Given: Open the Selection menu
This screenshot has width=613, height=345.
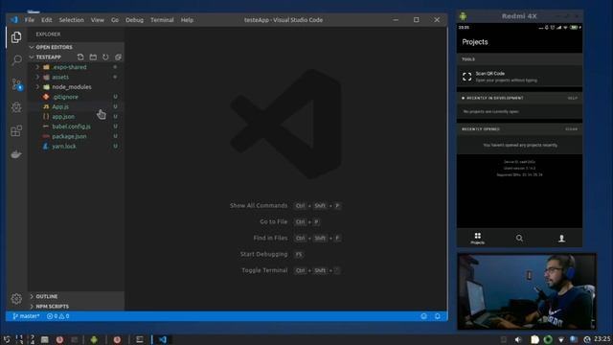Looking at the screenshot, I should click(71, 20).
